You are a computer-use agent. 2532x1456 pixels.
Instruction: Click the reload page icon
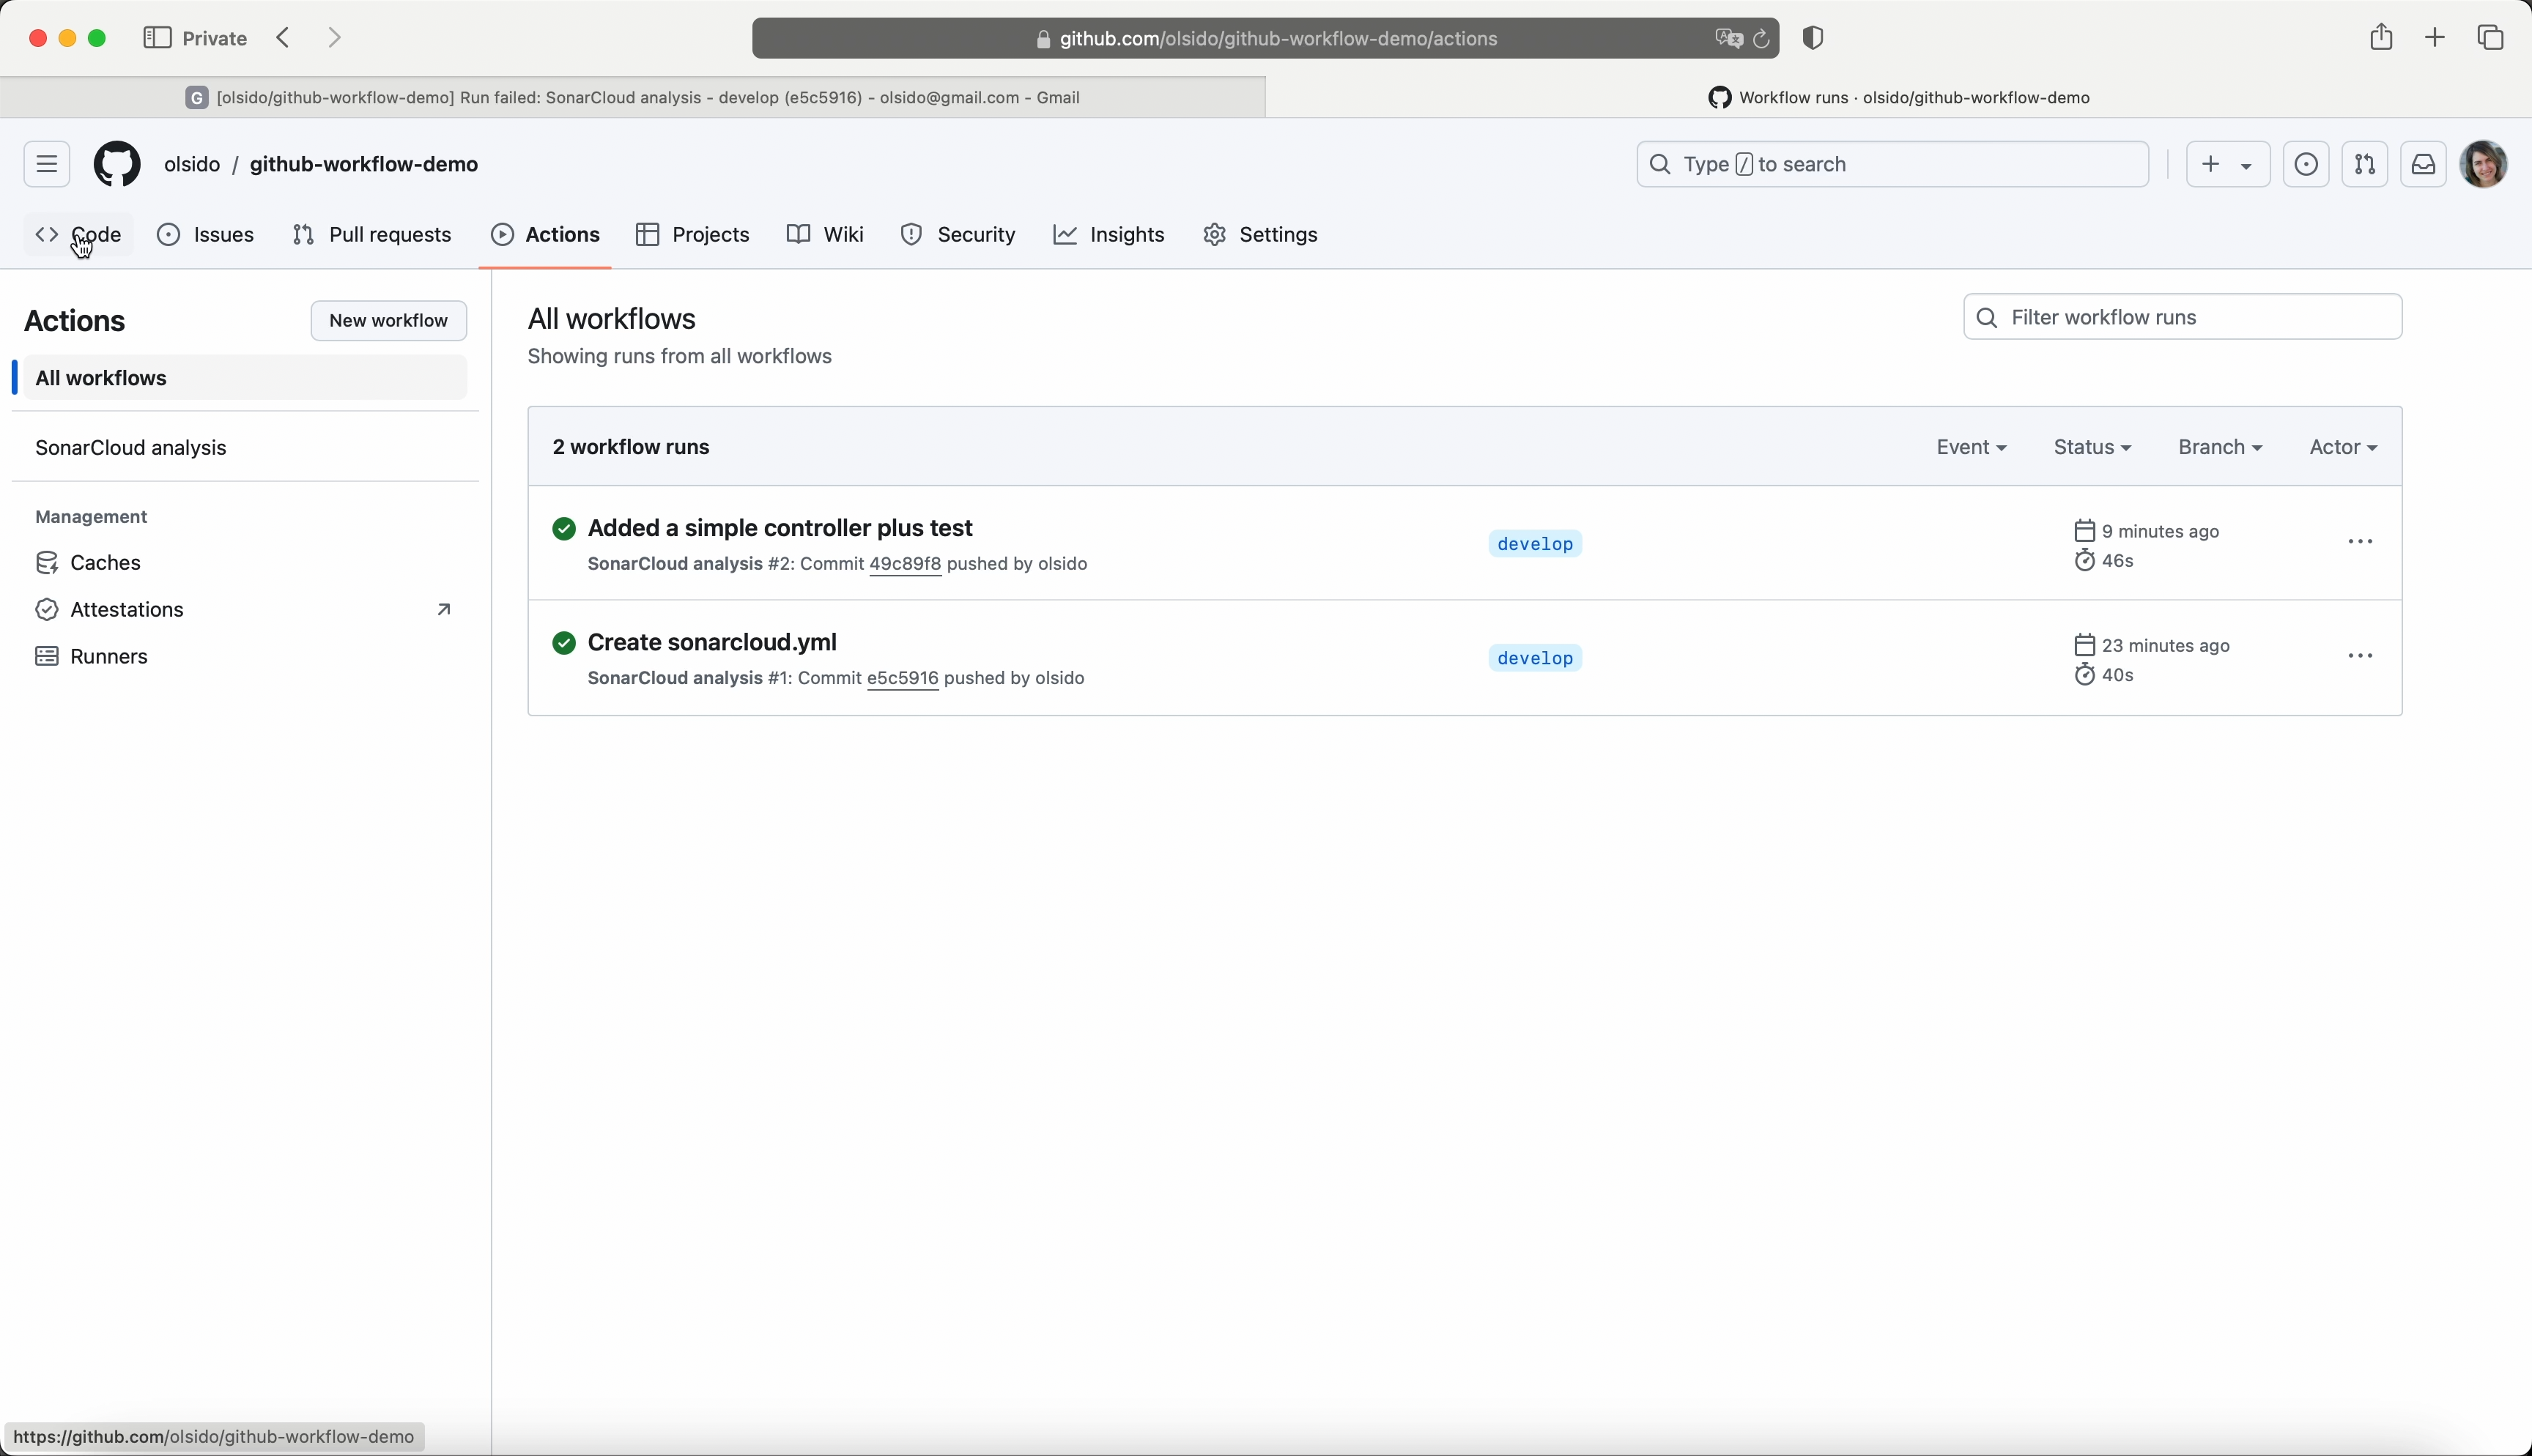(x=1762, y=39)
